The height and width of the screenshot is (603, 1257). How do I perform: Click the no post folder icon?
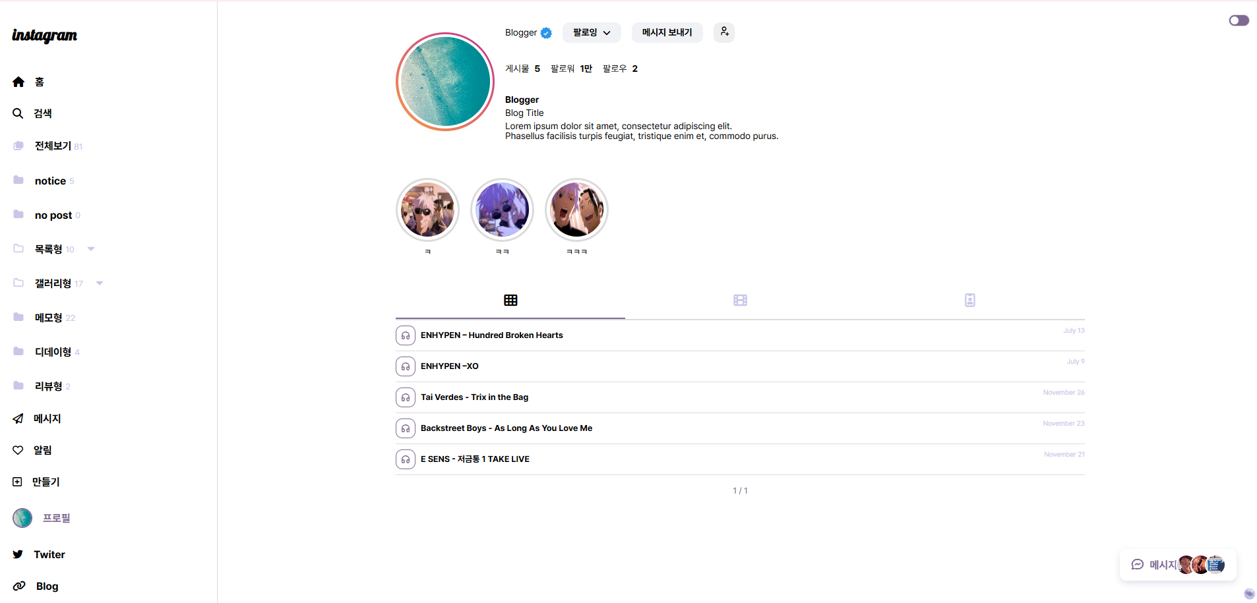(x=18, y=214)
